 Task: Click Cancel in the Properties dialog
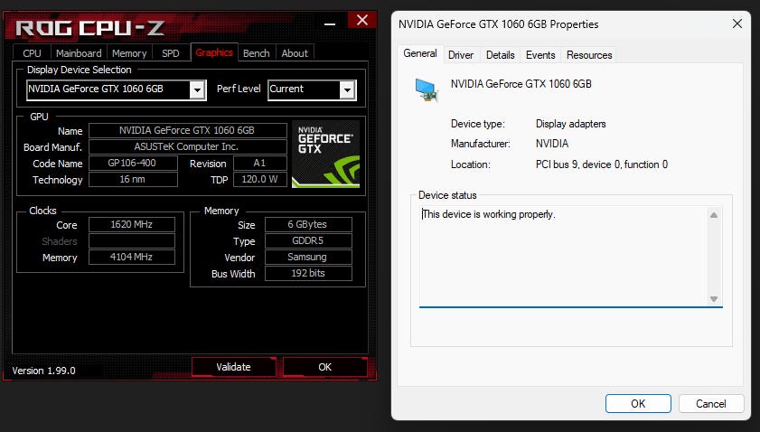pos(711,404)
